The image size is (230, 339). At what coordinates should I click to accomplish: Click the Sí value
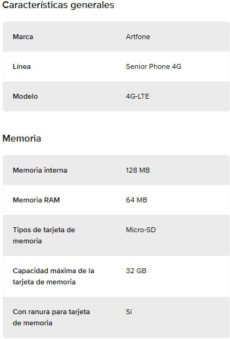129,312
